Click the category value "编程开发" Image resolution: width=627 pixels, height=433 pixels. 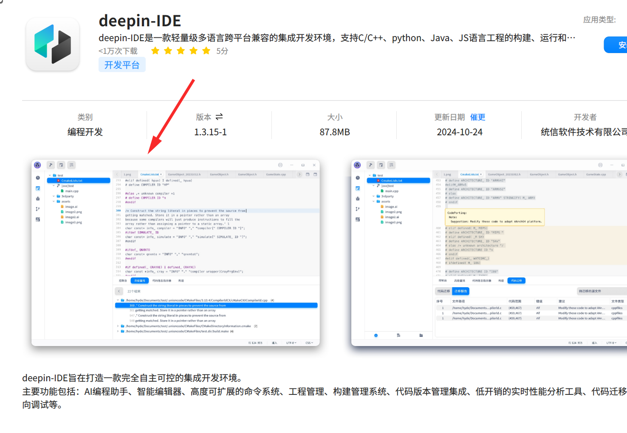coord(85,132)
